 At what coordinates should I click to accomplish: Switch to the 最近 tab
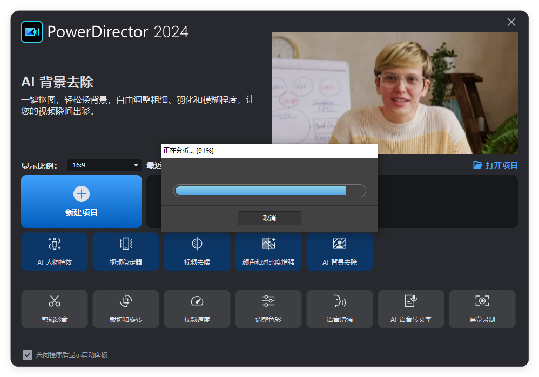(x=153, y=165)
